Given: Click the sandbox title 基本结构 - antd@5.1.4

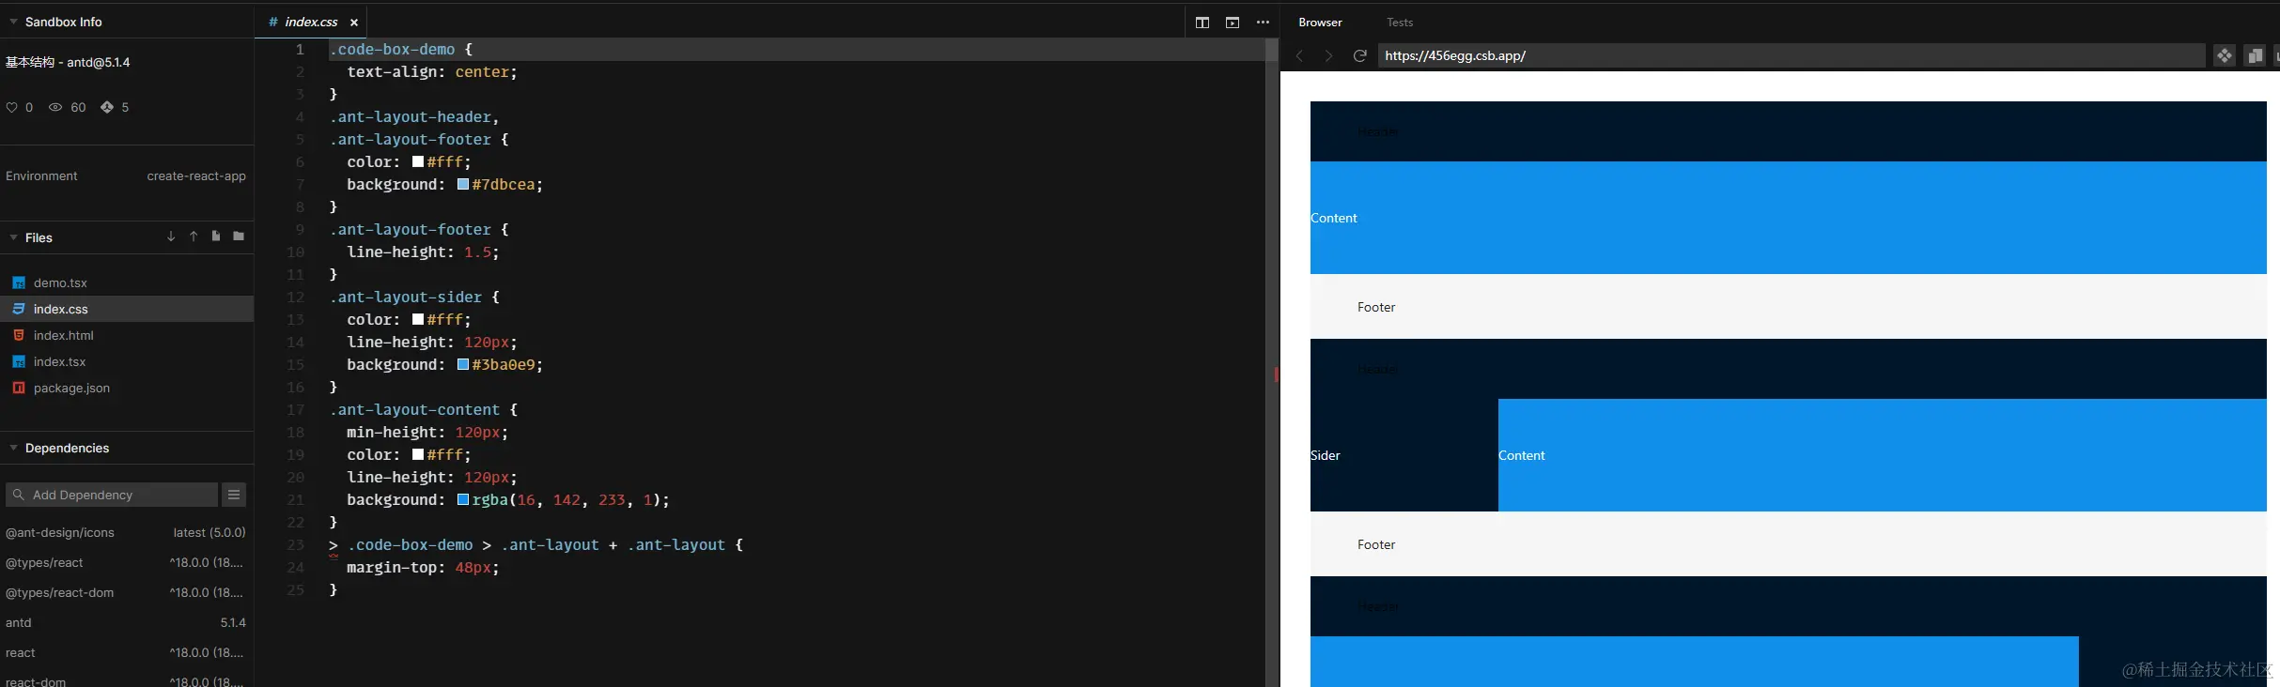Looking at the screenshot, I should (x=68, y=62).
